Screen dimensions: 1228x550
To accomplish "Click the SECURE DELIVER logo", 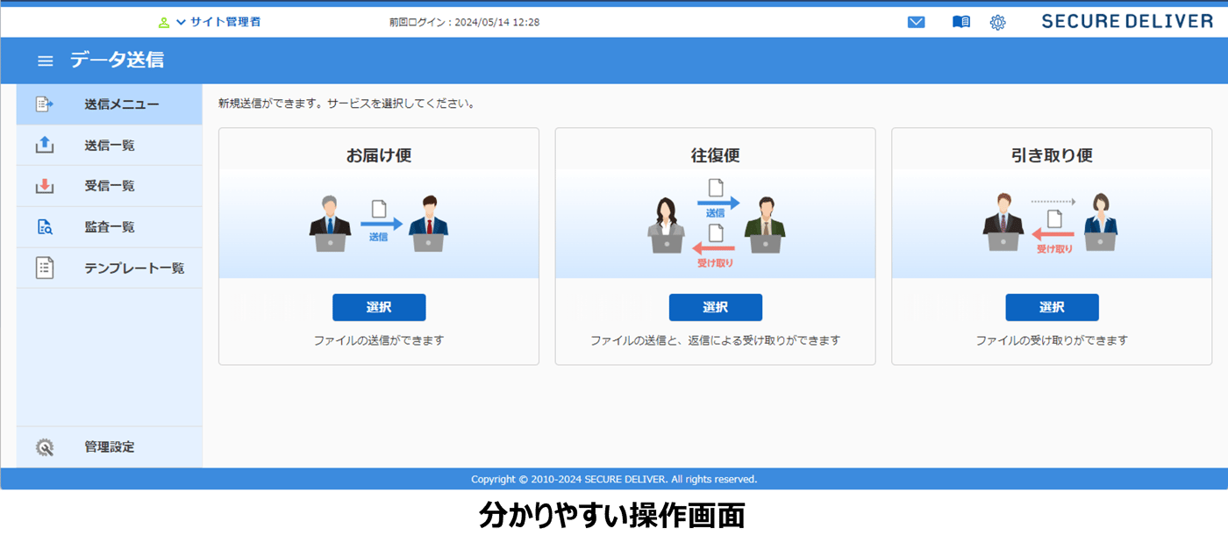I will pyautogui.click(x=1127, y=22).
